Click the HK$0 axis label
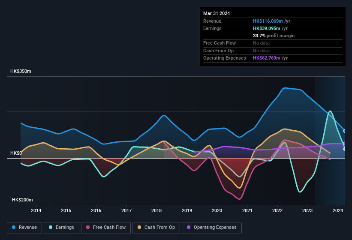The width and height of the screenshot is (352, 240). tap(16, 153)
